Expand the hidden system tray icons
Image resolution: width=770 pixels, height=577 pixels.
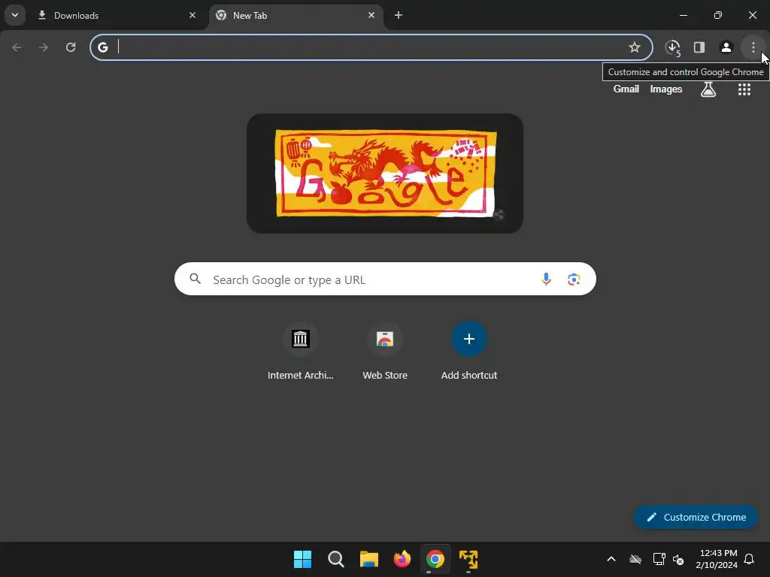(611, 559)
